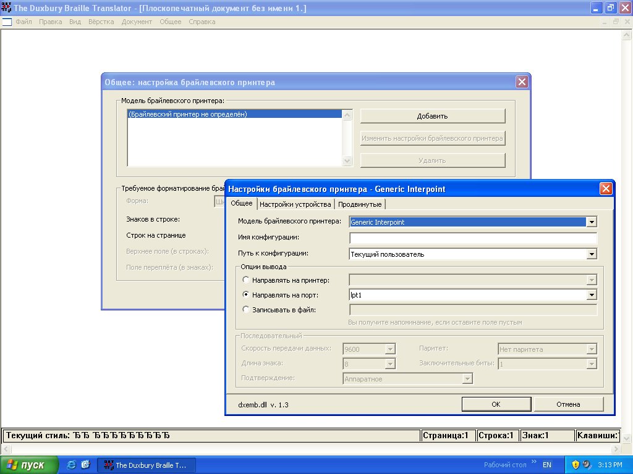The height and width of the screenshot is (474, 633).
Task: Select the Записывать в файл radio option
Action: pyautogui.click(x=245, y=310)
